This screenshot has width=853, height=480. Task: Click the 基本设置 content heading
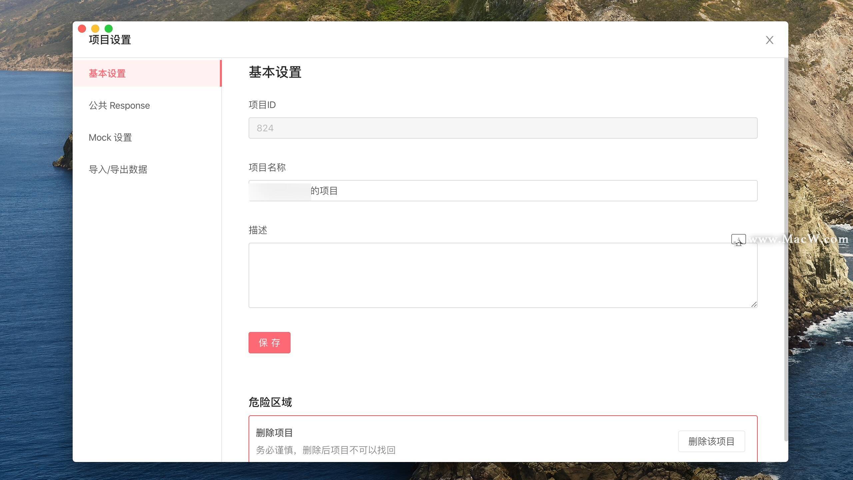coord(275,72)
